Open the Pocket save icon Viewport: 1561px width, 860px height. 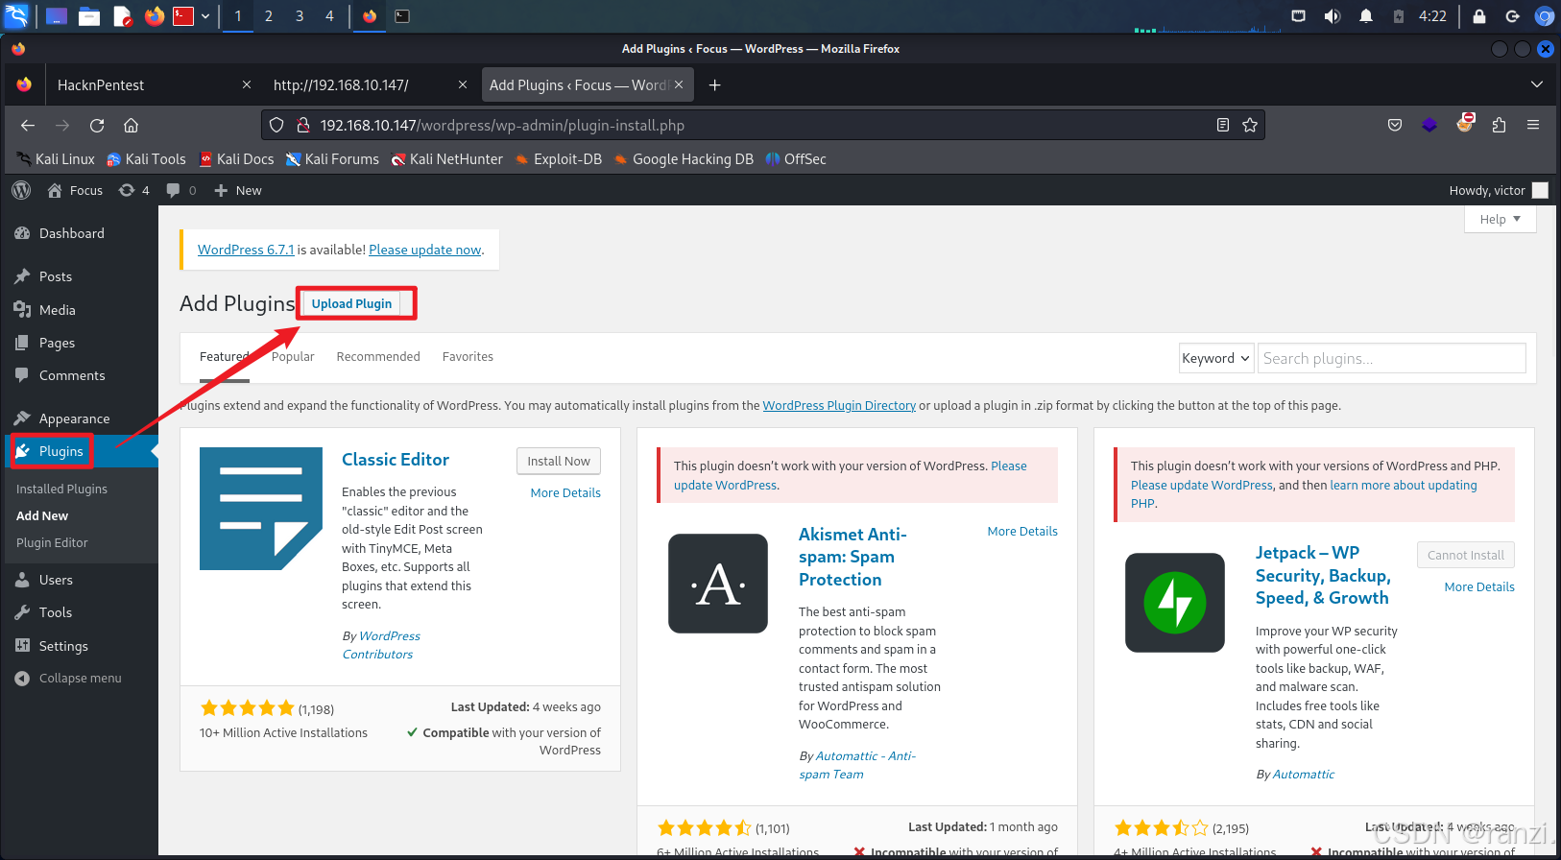click(1395, 125)
